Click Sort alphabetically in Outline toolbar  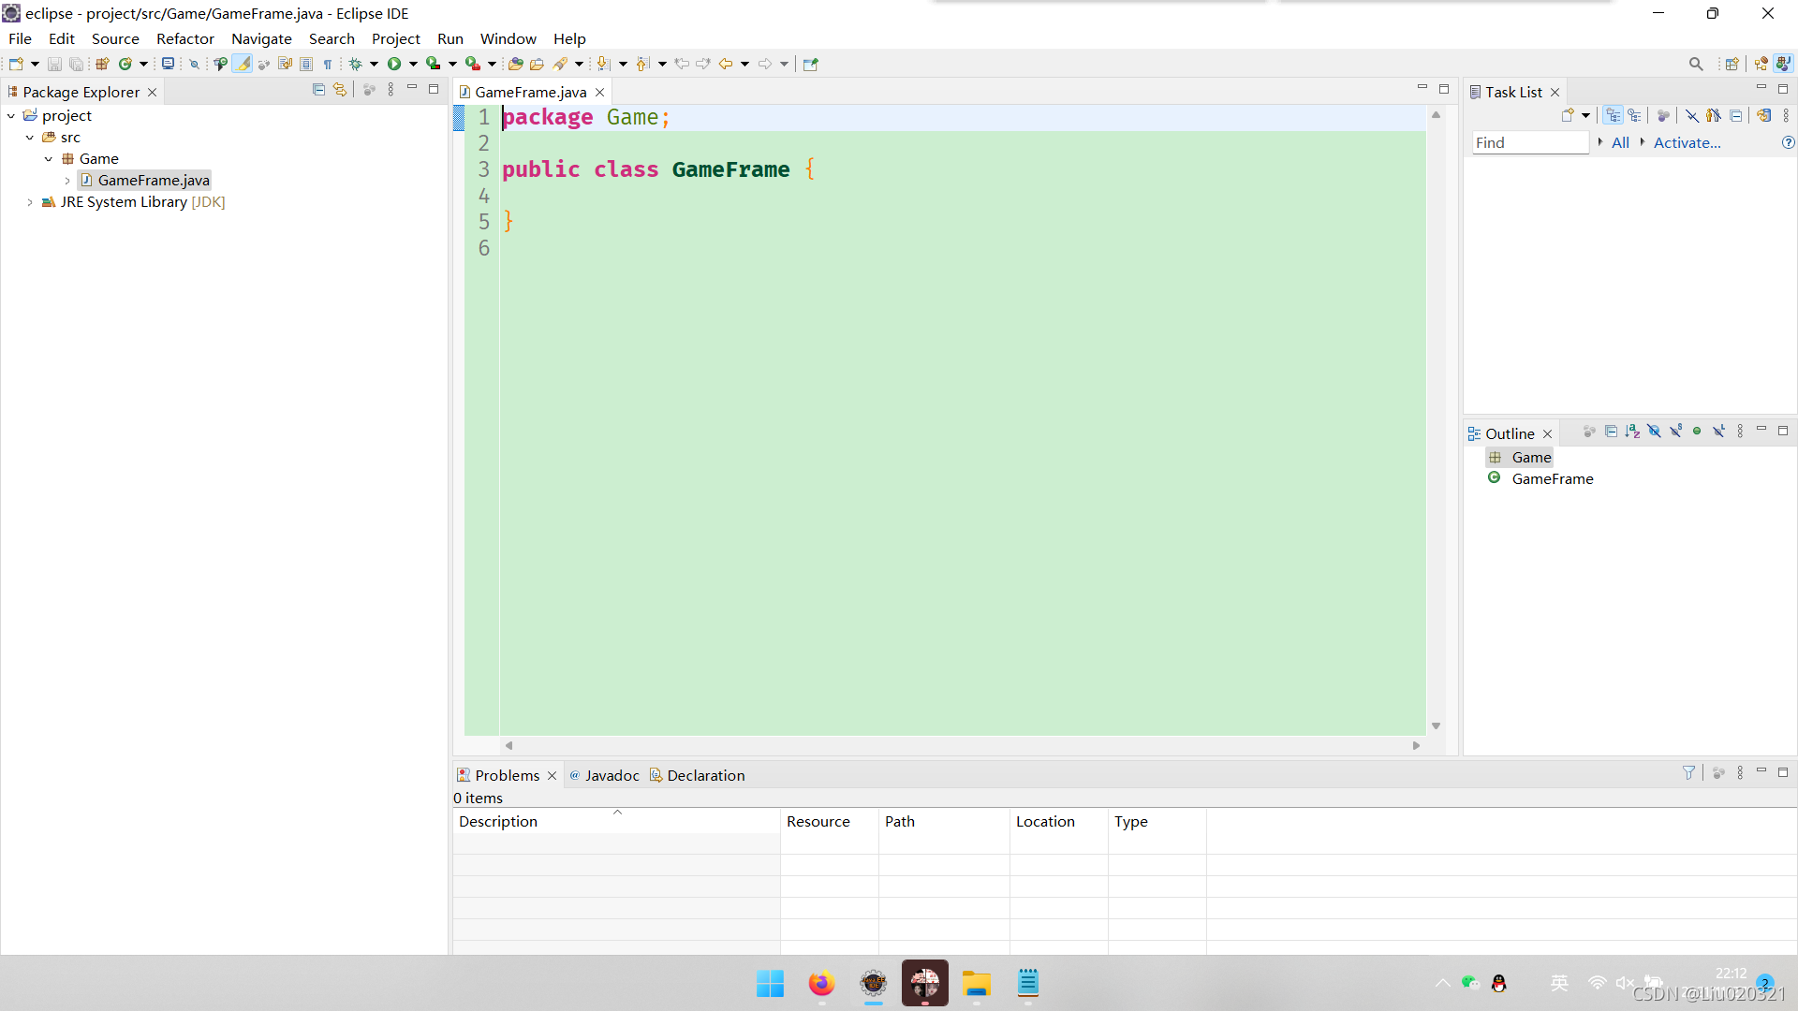coord(1632,432)
